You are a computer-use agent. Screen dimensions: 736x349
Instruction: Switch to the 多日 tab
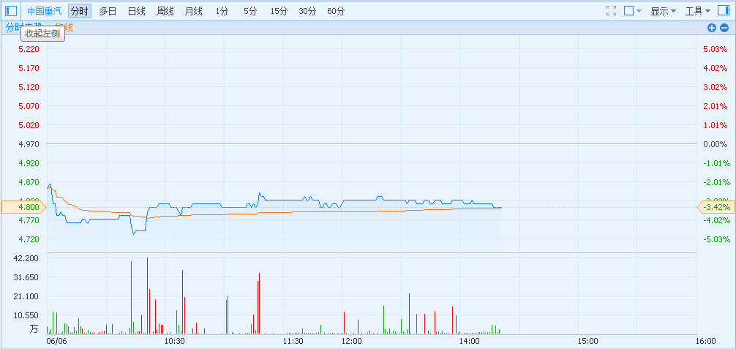pyautogui.click(x=108, y=11)
